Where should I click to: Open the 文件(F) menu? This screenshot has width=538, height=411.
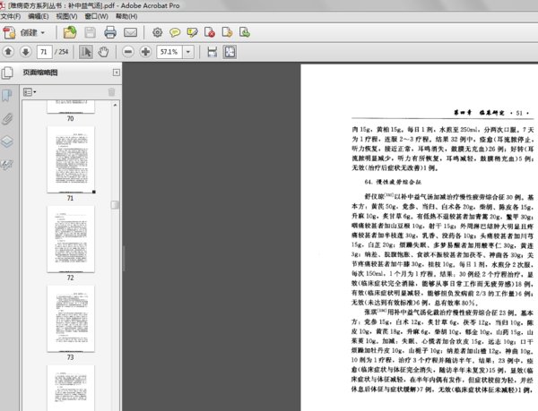click(x=13, y=16)
